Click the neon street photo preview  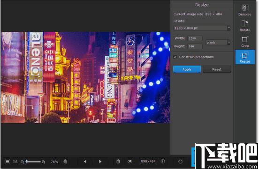[x=85, y=77]
